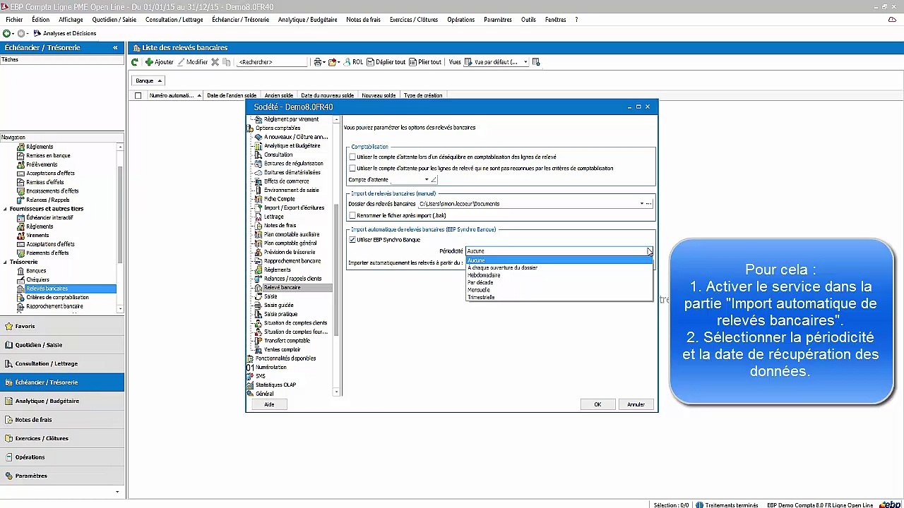Check compte d'attente lors d'un déséquilibre option
Screen dimensions: 904x508
point(352,157)
